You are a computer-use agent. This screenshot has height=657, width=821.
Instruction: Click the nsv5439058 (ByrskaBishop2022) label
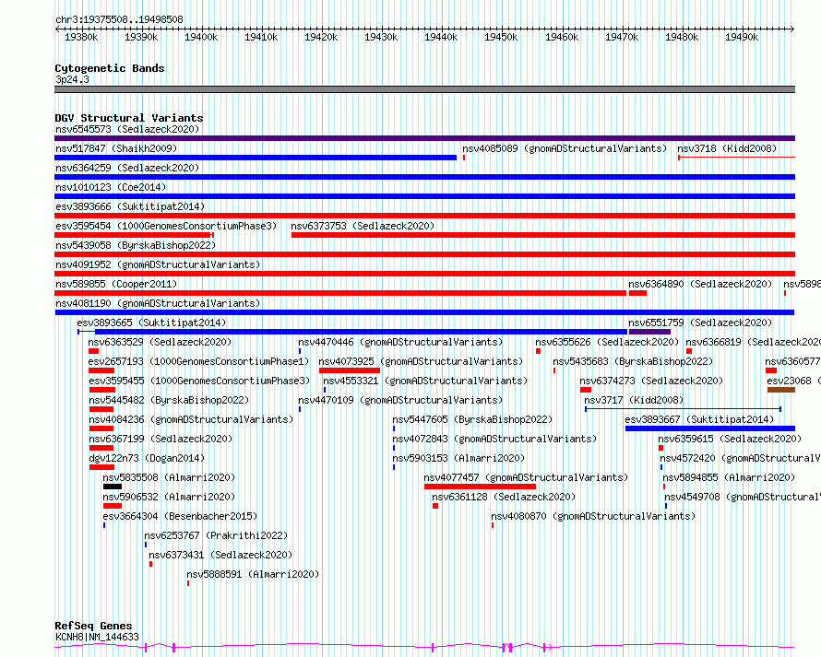point(135,245)
